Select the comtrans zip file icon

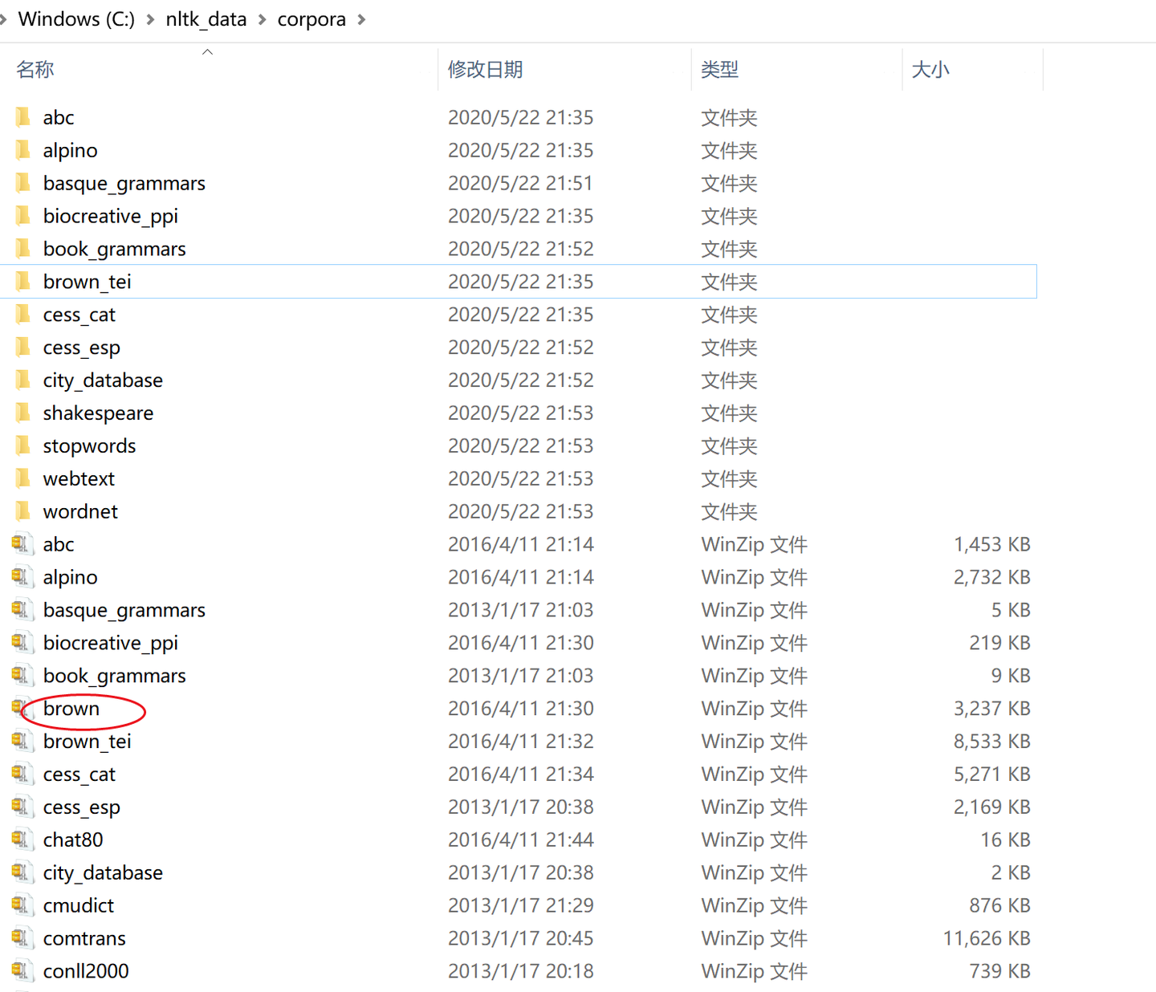point(22,938)
